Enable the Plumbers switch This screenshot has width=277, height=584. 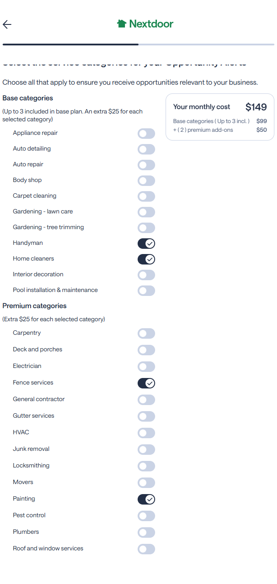coord(146,532)
